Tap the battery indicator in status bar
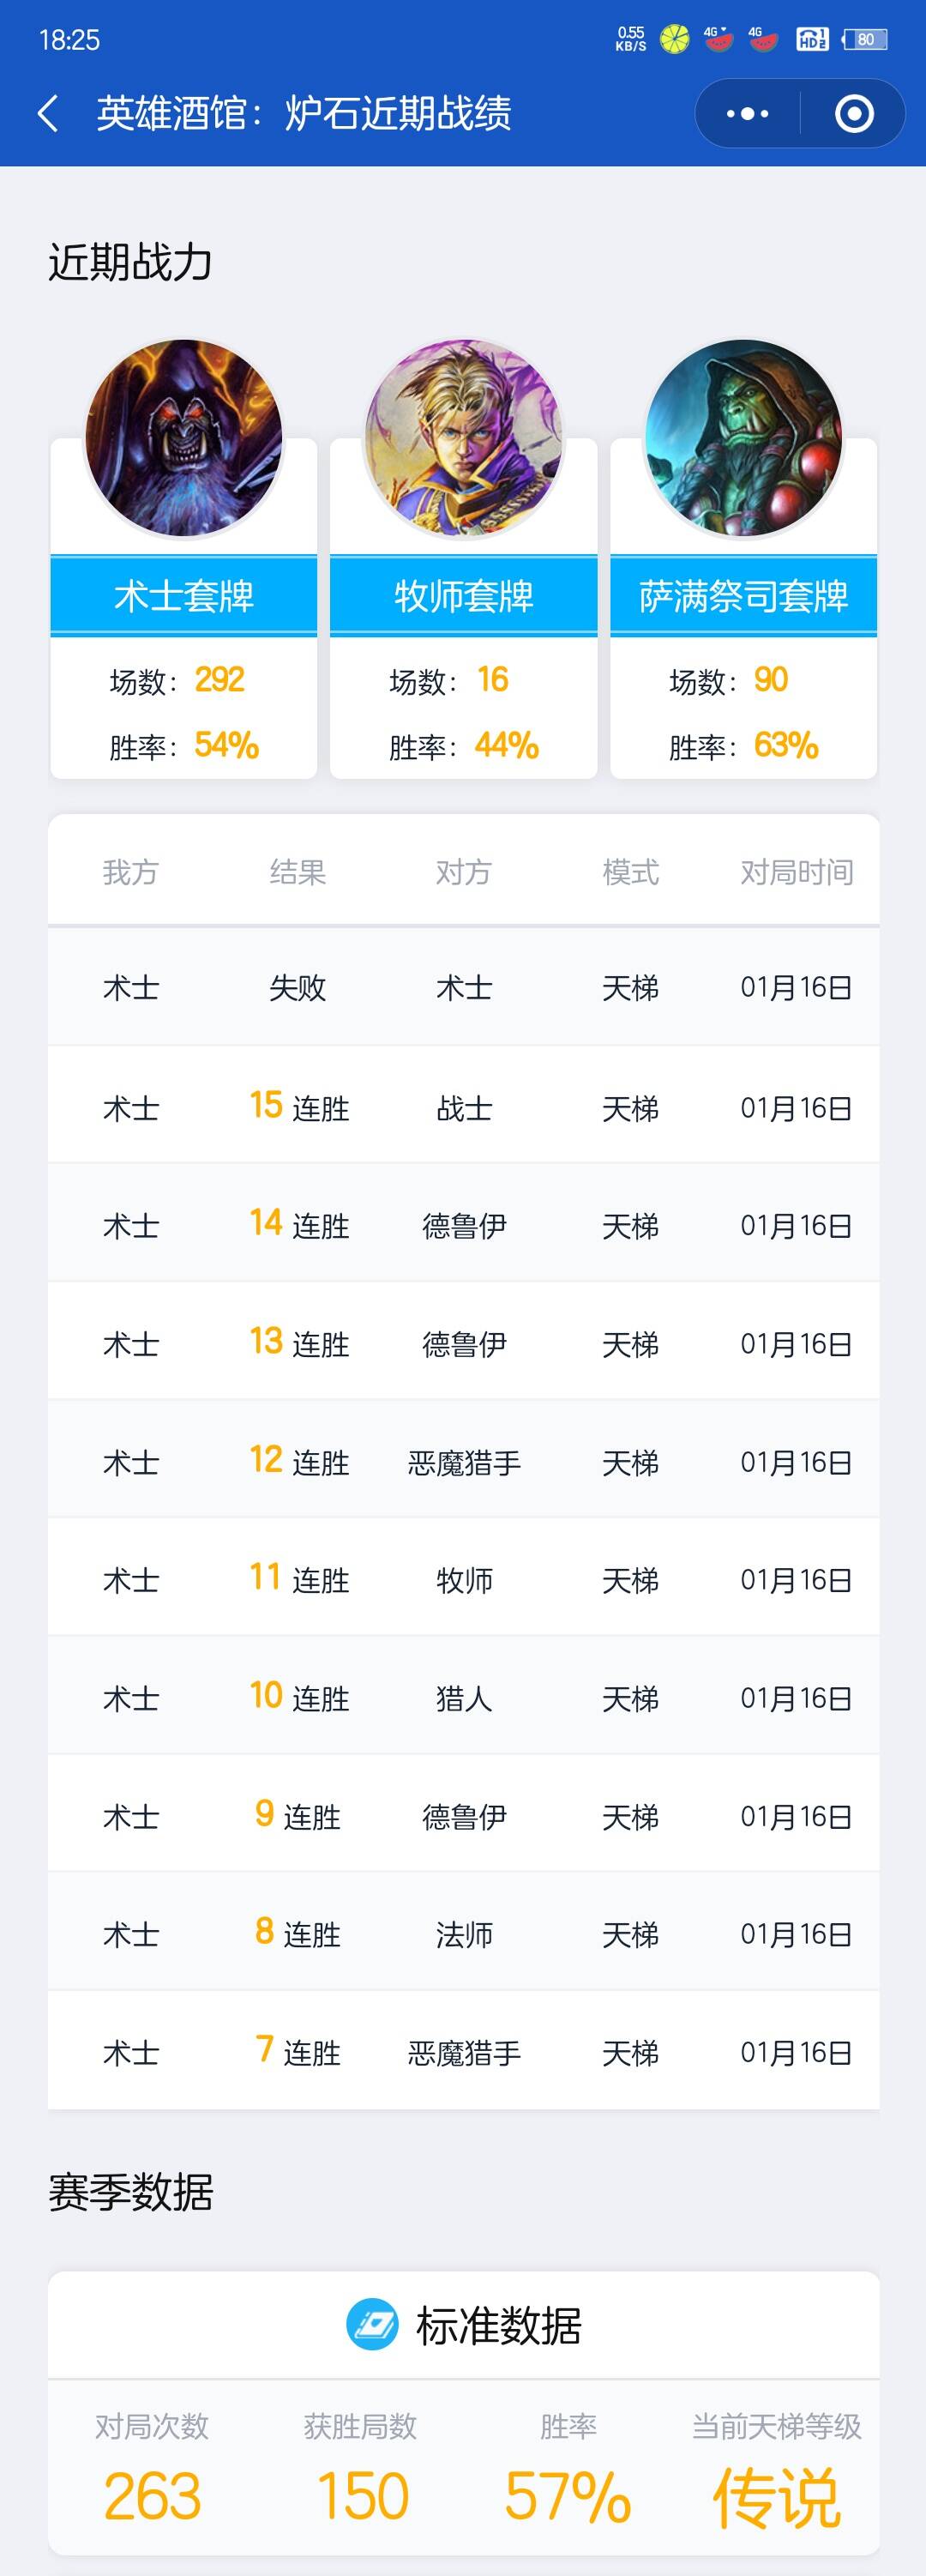The image size is (926, 2576). (x=865, y=40)
